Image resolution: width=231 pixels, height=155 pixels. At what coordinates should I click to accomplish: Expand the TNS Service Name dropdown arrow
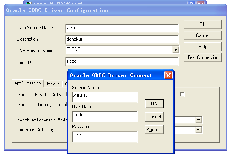click(x=175, y=49)
